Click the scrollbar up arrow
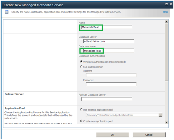 [x=166, y=21]
